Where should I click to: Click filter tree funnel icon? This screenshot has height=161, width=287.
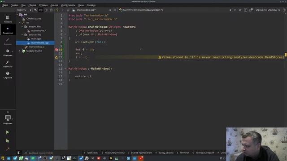click(x=35, y=10)
